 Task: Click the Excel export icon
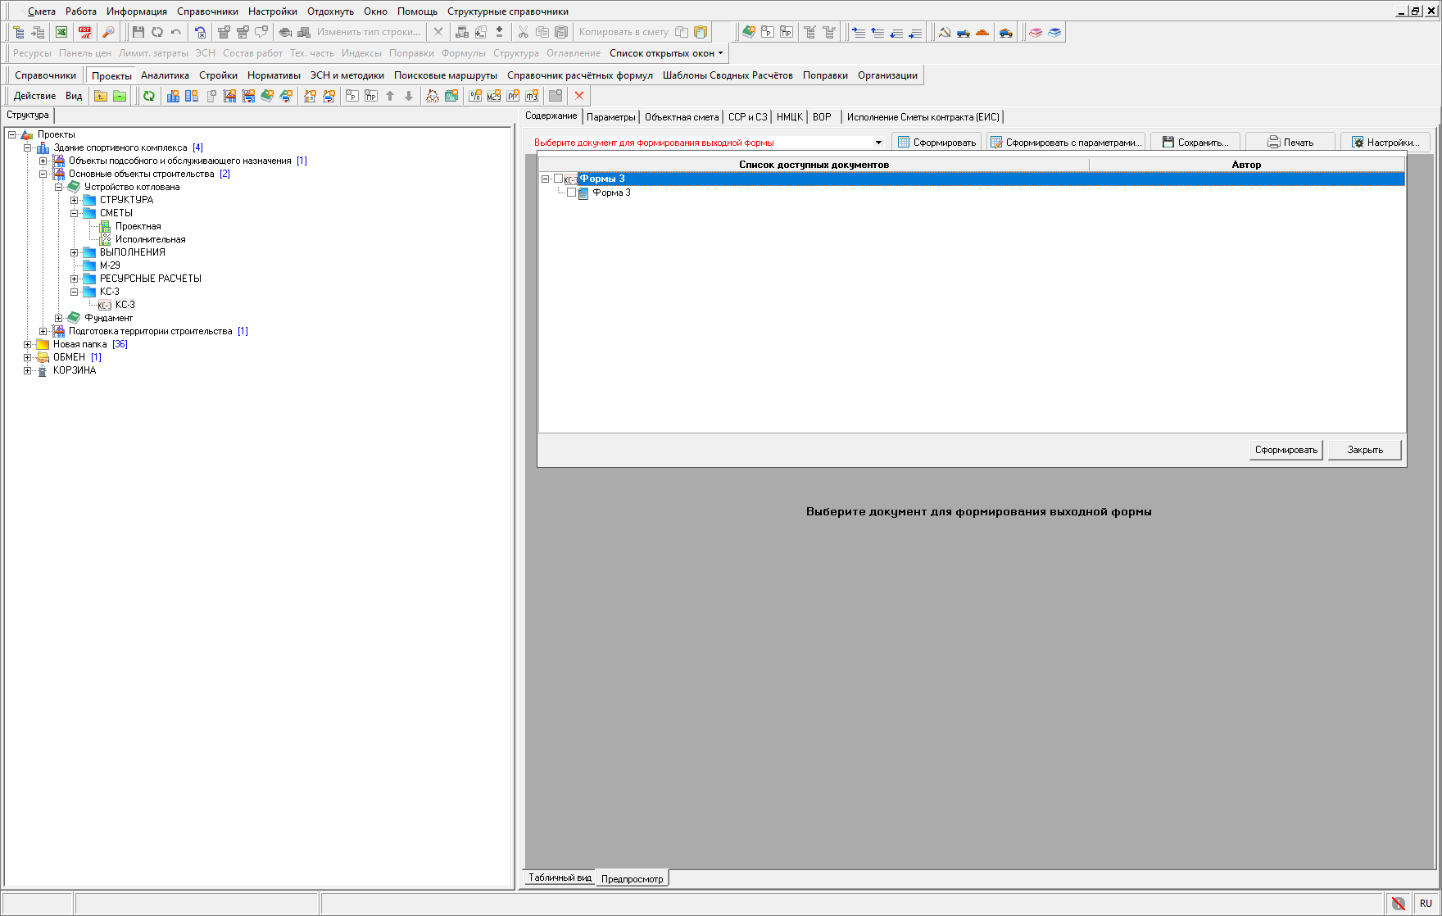(61, 32)
